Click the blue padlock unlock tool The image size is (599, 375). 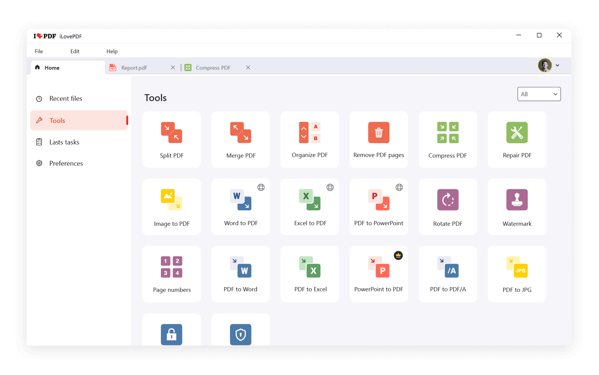point(171,334)
